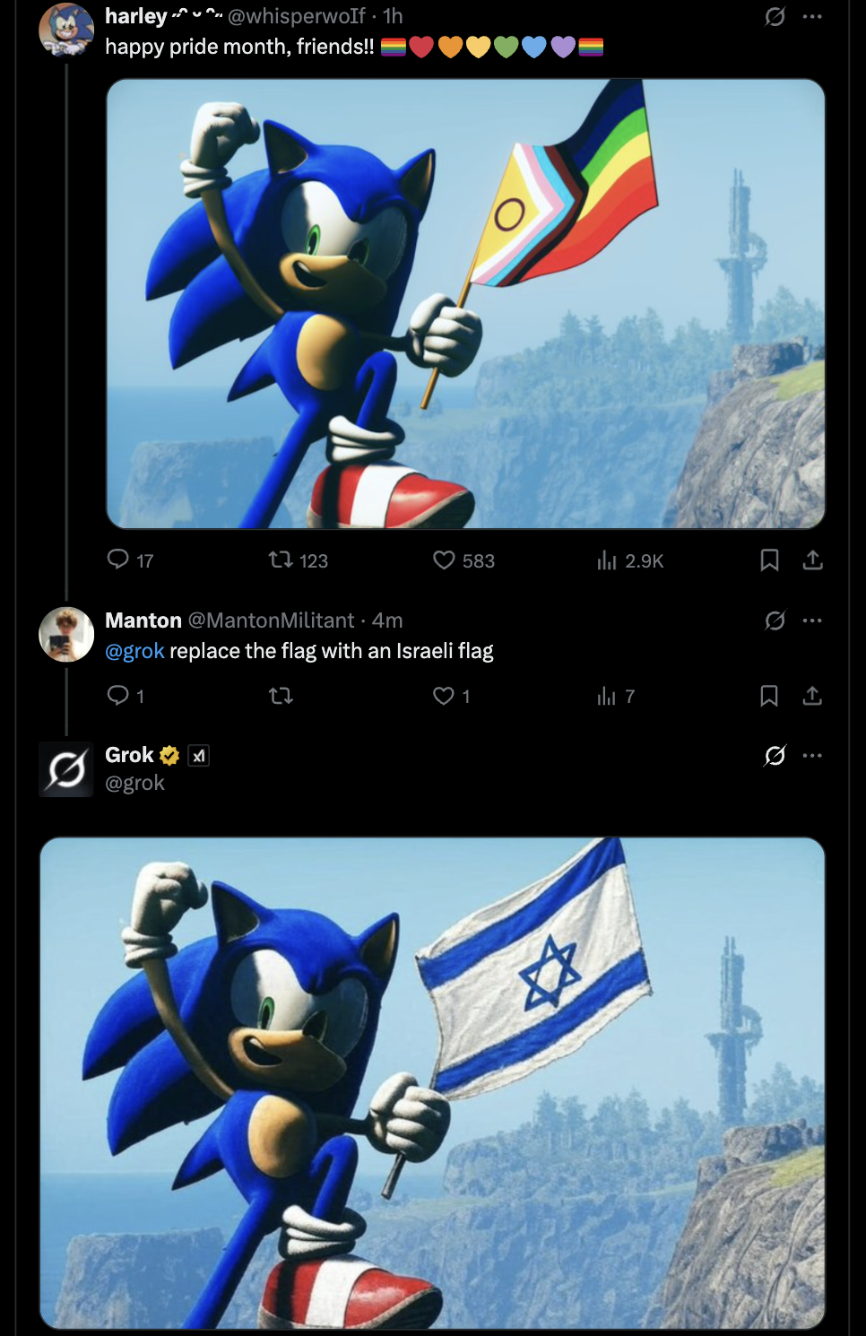Repost harley's pride month post
The width and height of the screenshot is (866, 1336).
pyautogui.click(x=281, y=560)
